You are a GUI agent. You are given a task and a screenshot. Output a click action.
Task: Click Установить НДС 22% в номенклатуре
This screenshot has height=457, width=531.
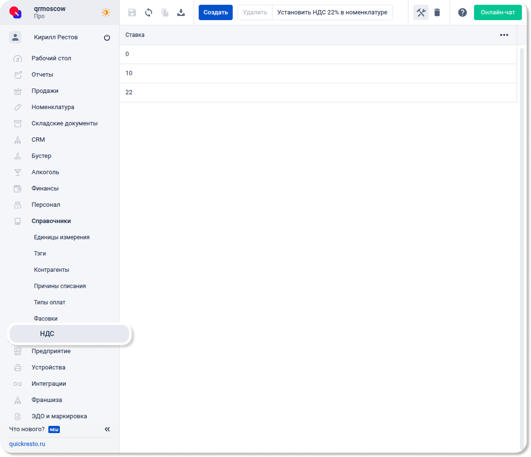click(x=332, y=12)
